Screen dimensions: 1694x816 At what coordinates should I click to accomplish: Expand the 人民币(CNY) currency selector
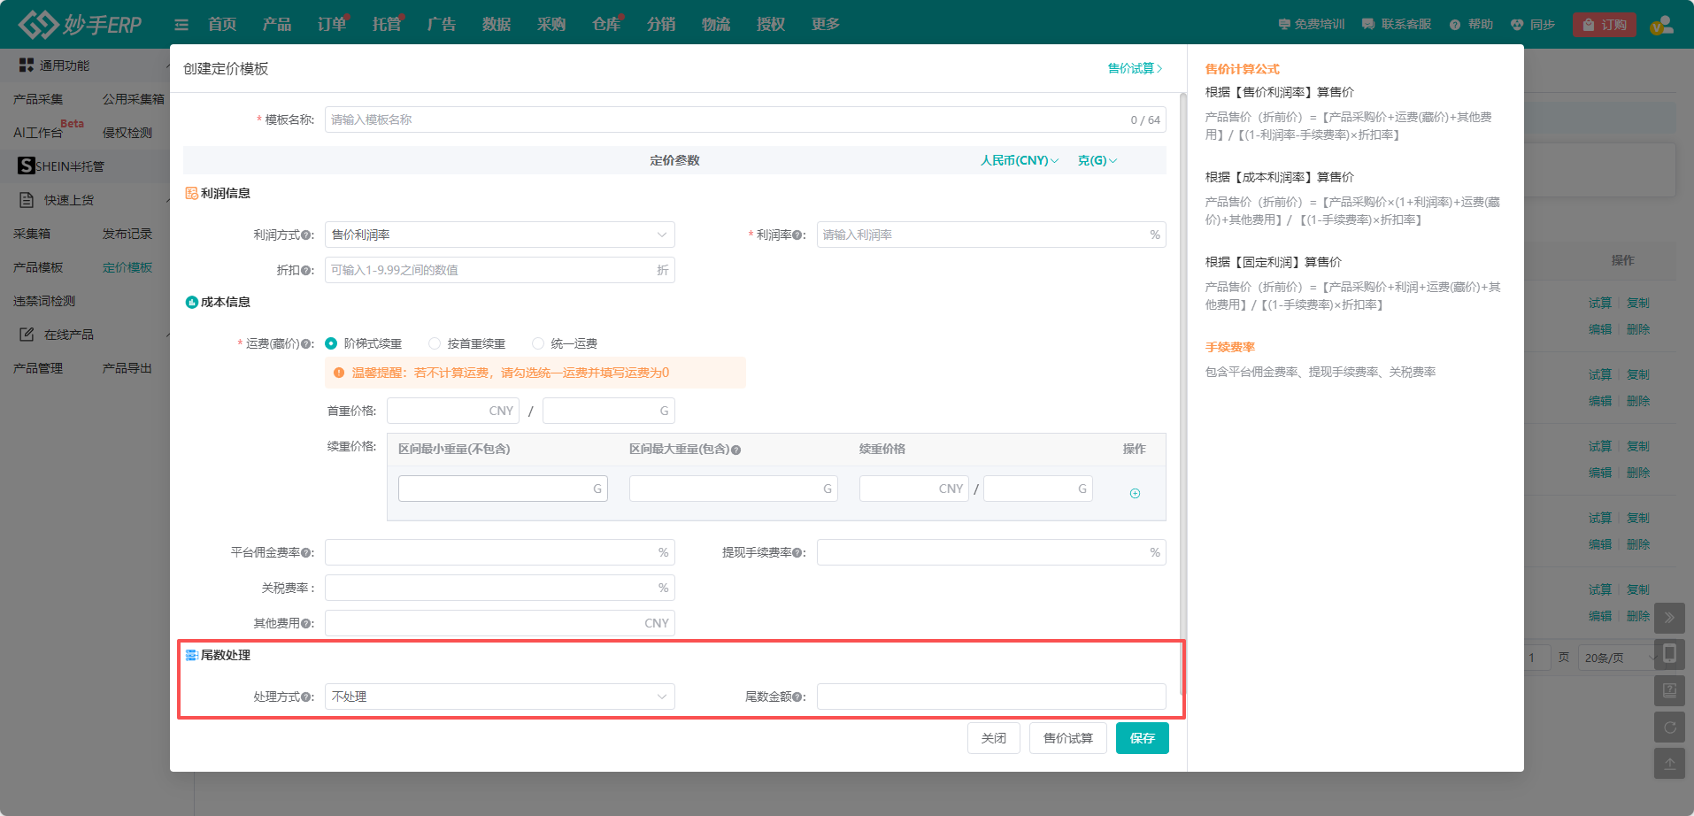click(x=1019, y=160)
